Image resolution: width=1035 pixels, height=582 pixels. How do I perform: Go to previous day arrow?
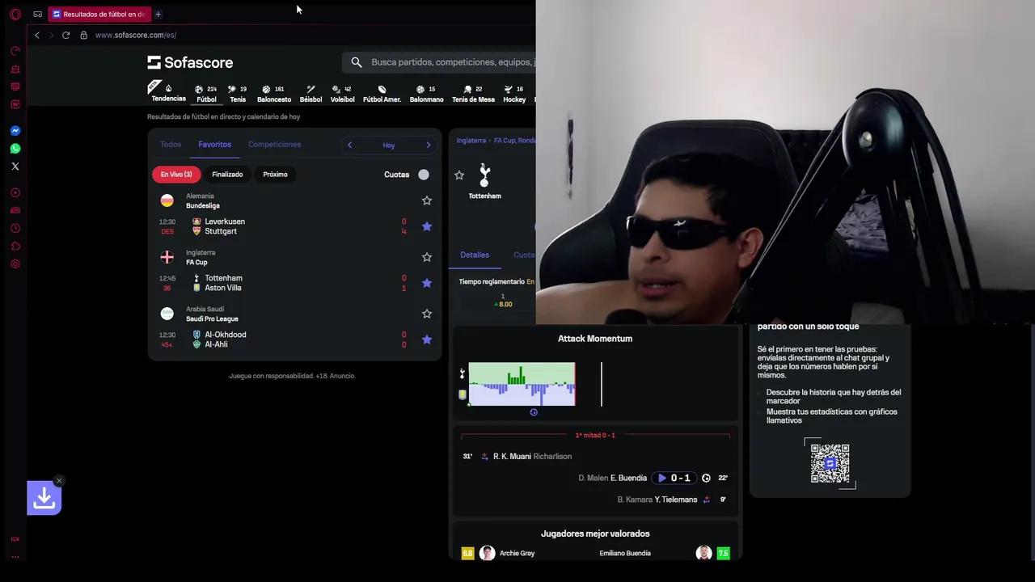pyautogui.click(x=349, y=145)
